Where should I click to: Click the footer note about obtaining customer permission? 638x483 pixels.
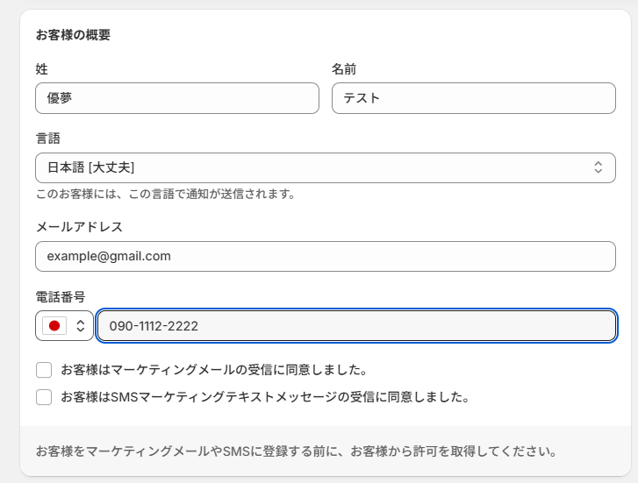(296, 452)
